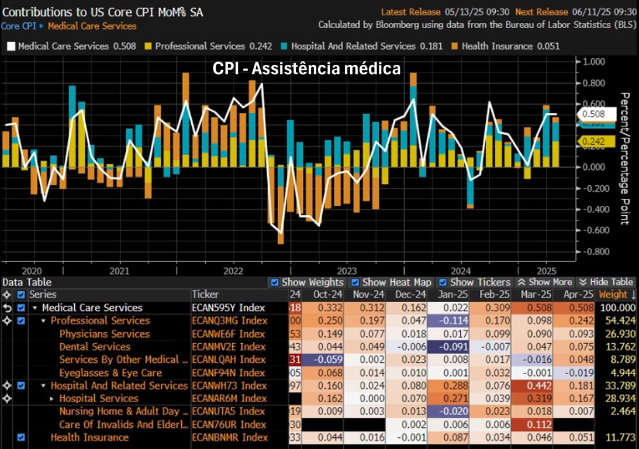Click the undo arrow icon beside Medical Care Services
Screen dimensions: 639x449
(7, 308)
